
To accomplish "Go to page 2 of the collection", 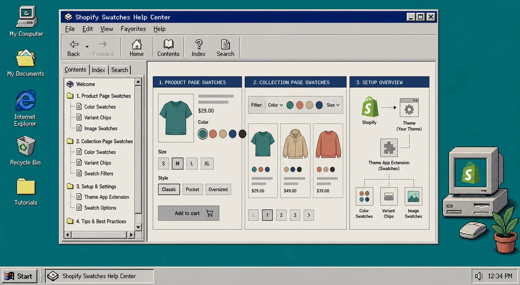I will (281, 215).
